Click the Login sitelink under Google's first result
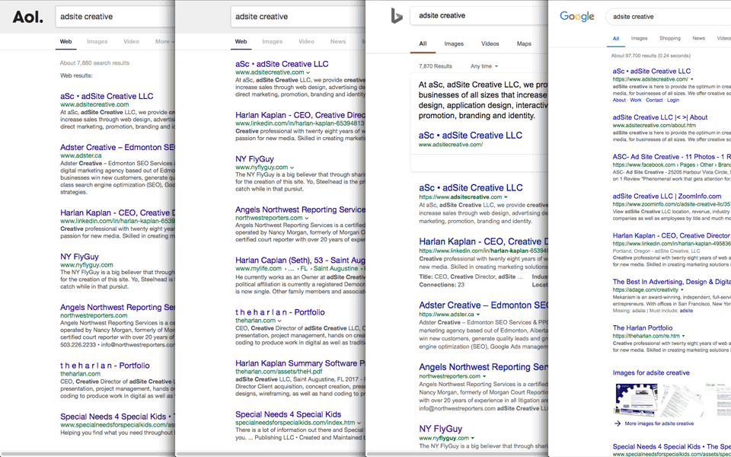The image size is (731, 457). coord(672,100)
